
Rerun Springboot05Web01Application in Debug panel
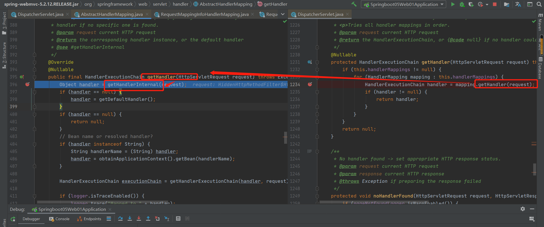click(13, 219)
